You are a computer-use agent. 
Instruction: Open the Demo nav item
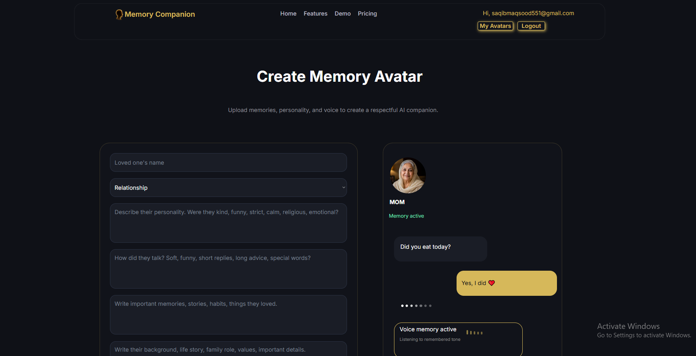(343, 14)
